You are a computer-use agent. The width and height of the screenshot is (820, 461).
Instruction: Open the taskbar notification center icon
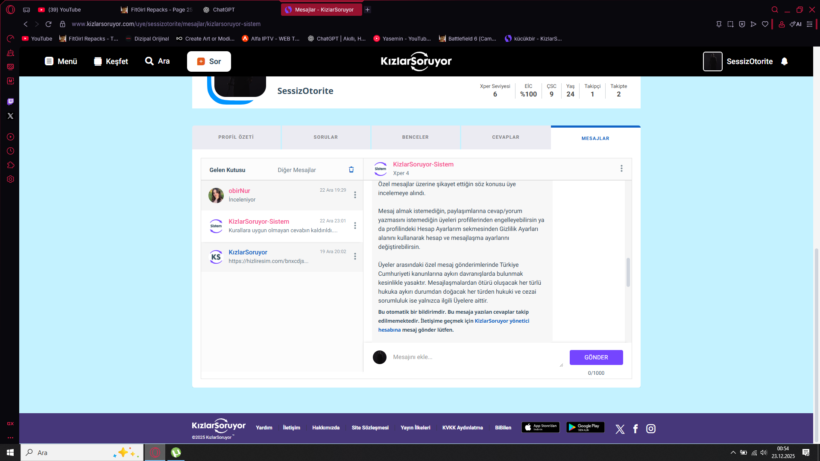806,452
